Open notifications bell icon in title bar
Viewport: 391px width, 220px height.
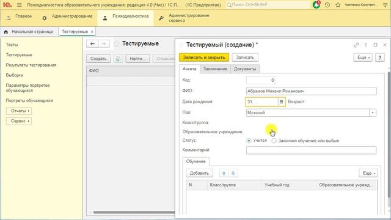click(316, 5)
